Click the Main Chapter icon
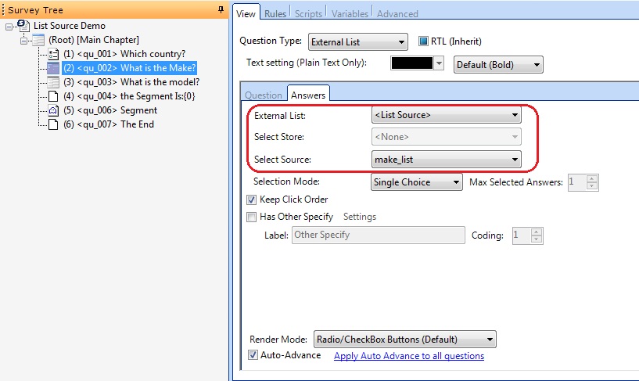This screenshot has height=381, width=639. click(x=38, y=40)
